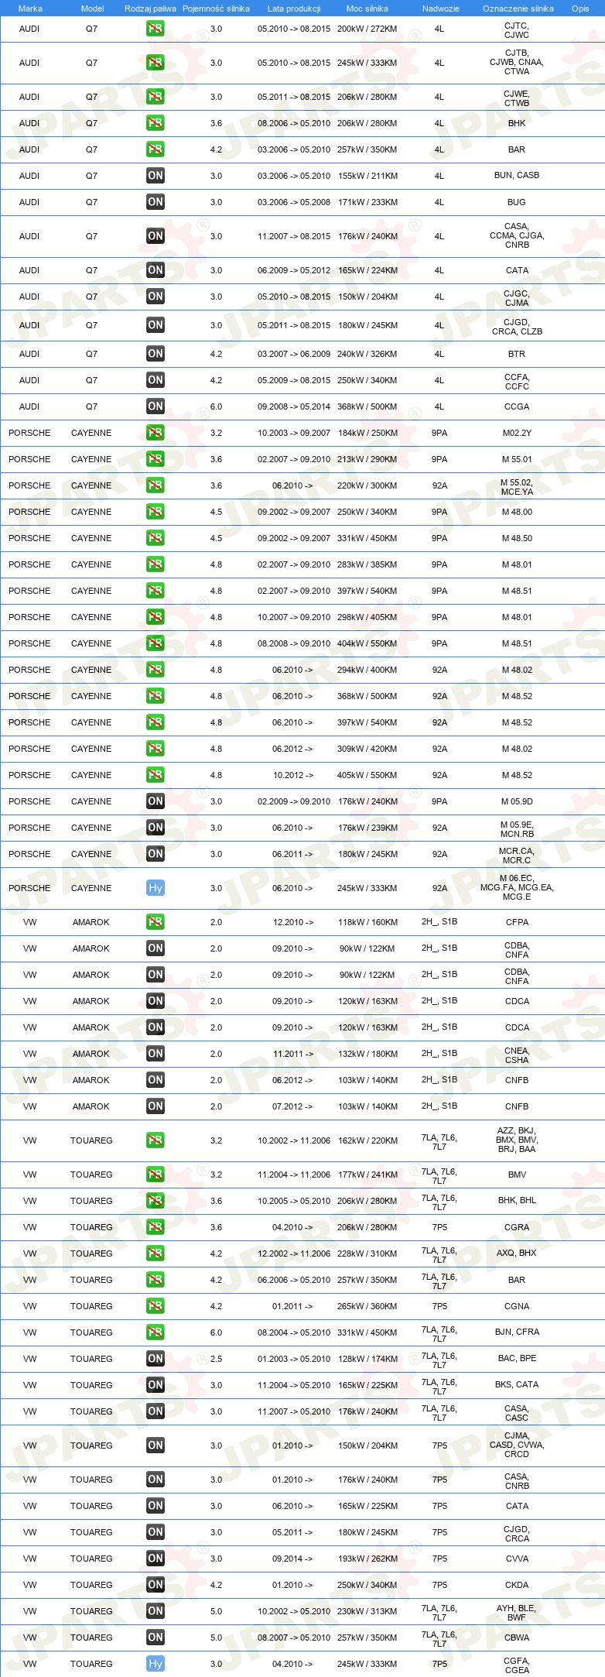Click diesel ON icon in VW Touareg CBWA row
The height and width of the screenshot is (1677, 605).
(156, 1638)
